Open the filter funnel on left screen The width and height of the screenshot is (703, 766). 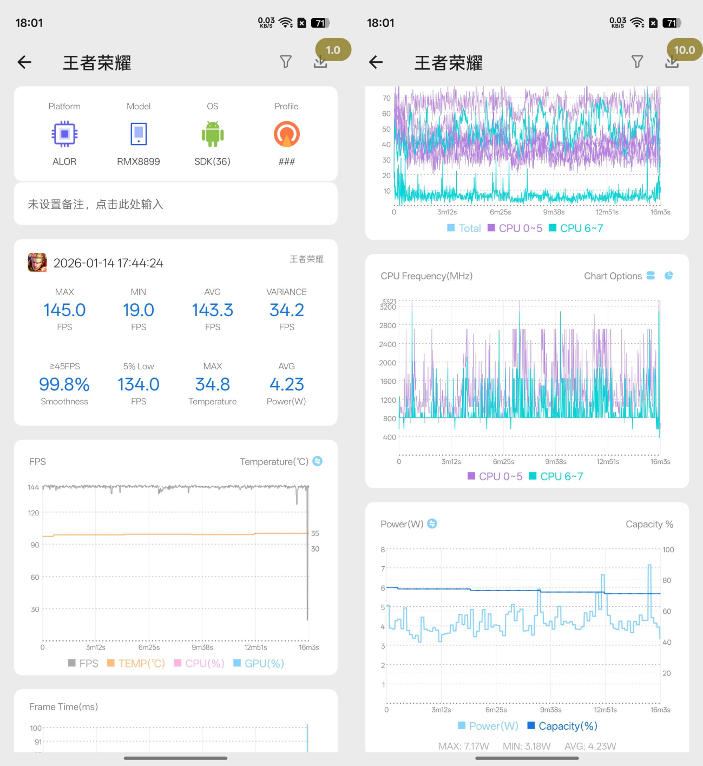286,62
